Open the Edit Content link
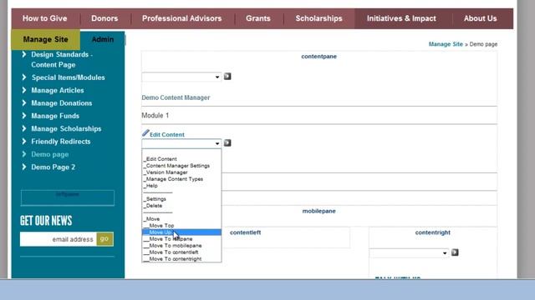Viewport: 535px width, 300px height. 167,135
